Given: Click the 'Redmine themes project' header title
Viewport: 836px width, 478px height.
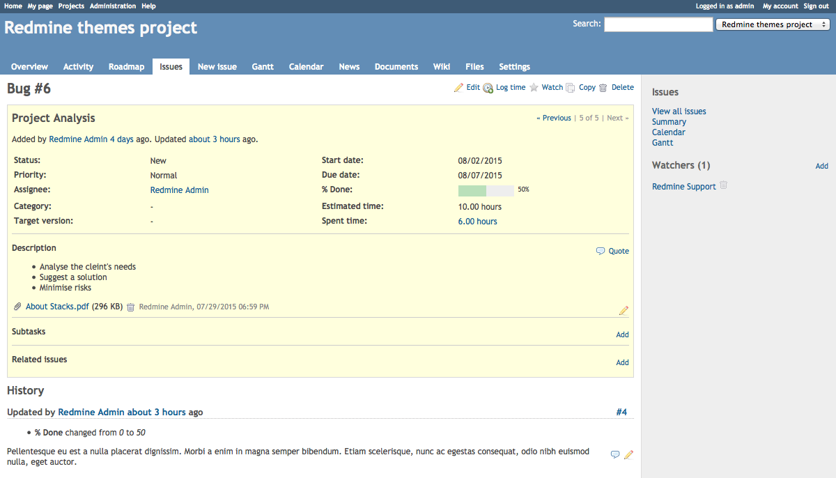Looking at the screenshot, I should coord(101,28).
